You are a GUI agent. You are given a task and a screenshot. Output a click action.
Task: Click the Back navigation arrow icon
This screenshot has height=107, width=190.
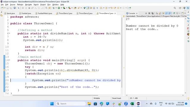[x=118, y=8]
